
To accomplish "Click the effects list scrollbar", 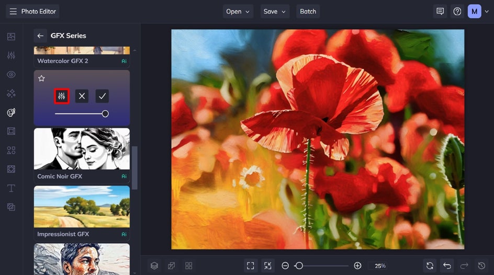I will pos(135,168).
